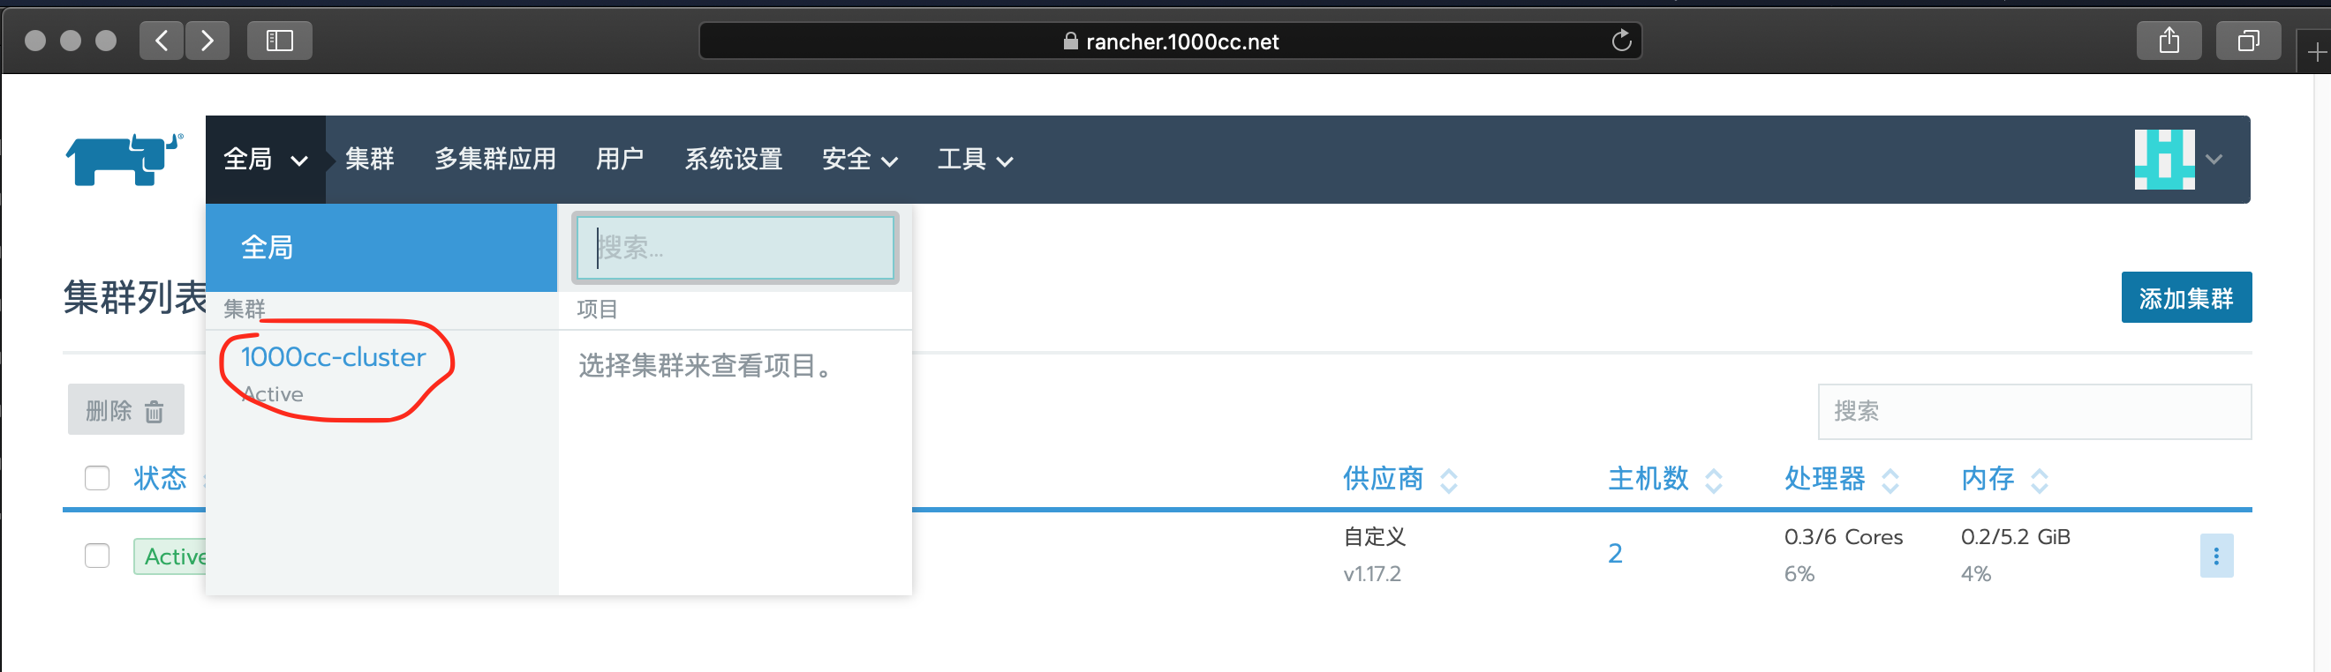This screenshot has height=672, width=2331.
Task: Toggle Safari sidebar button
Action: point(280,41)
